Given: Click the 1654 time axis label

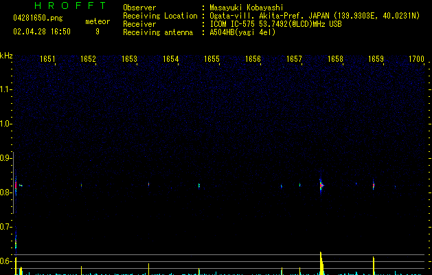Looking at the screenshot, I should (x=170, y=59).
